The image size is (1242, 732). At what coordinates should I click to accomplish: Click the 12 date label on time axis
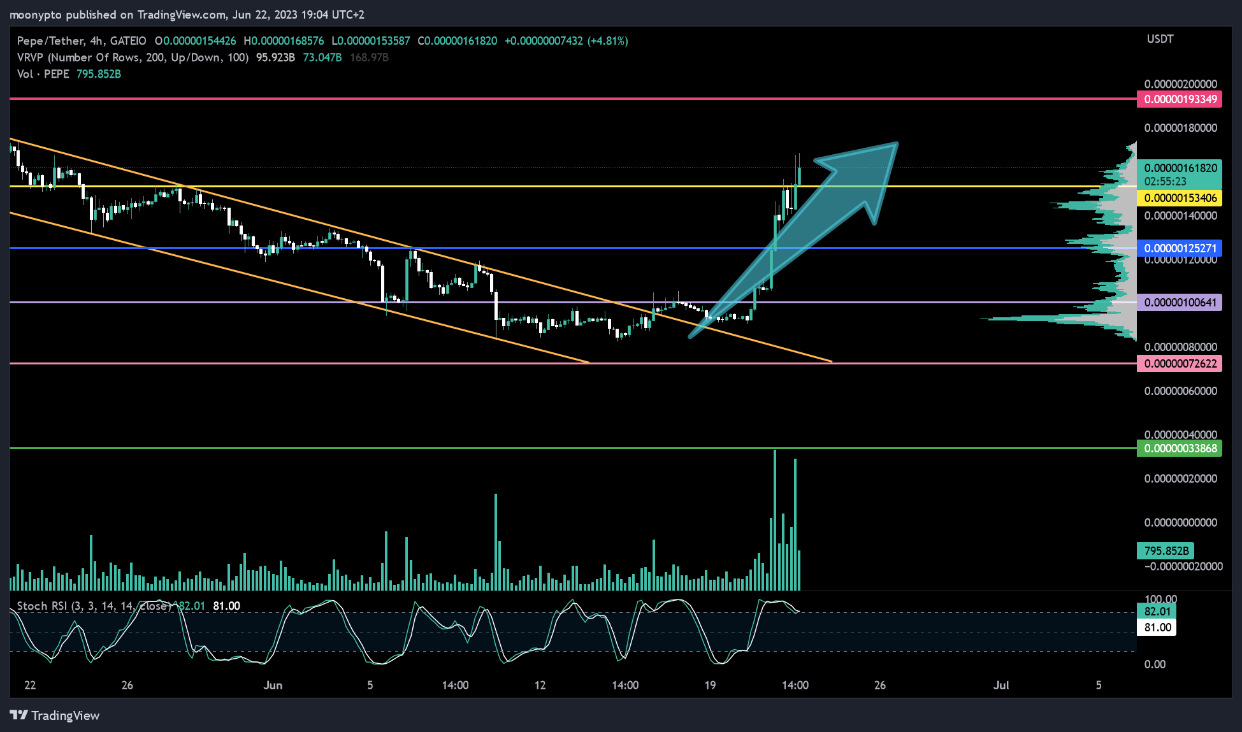click(540, 685)
